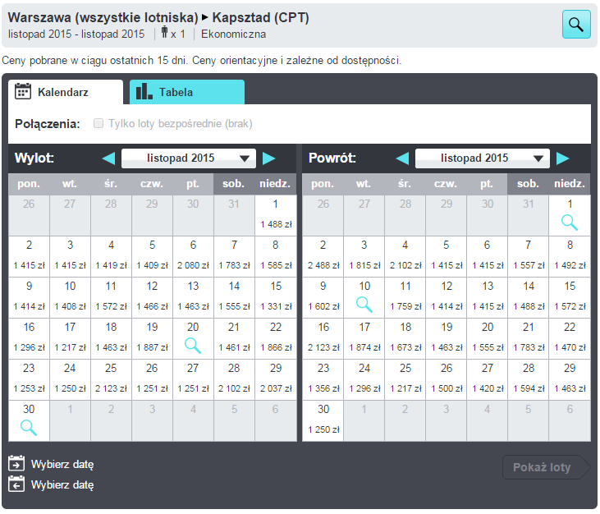Select Powrót day 25 priced 1 217 zł

(405, 379)
